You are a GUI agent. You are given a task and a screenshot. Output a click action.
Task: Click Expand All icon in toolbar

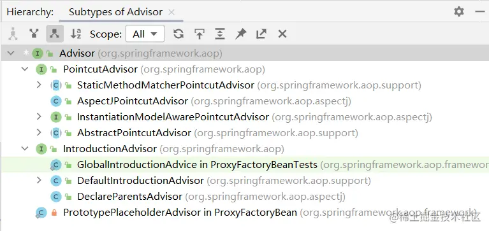point(220,34)
